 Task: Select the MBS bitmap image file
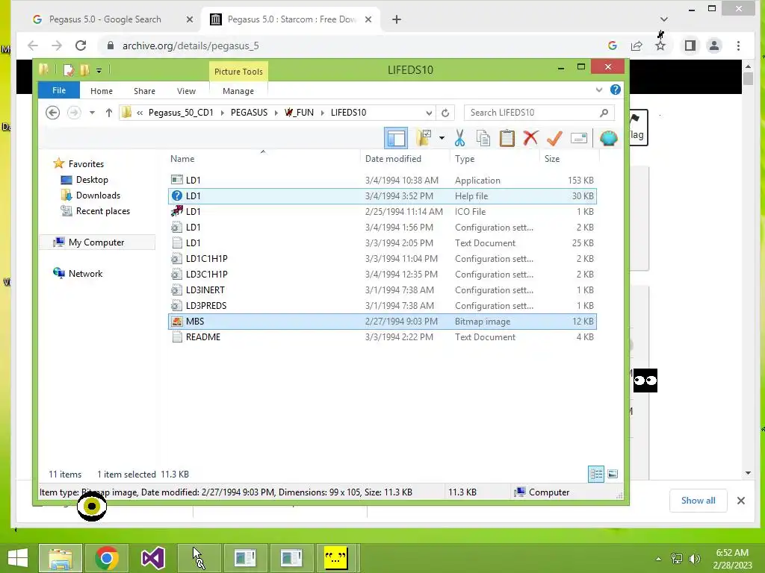pyautogui.click(x=382, y=321)
